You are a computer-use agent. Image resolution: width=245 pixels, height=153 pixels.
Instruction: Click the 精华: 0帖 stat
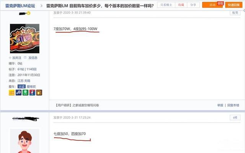15,63
